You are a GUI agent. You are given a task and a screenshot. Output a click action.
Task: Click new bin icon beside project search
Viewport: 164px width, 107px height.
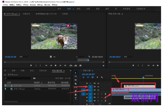[34, 78]
